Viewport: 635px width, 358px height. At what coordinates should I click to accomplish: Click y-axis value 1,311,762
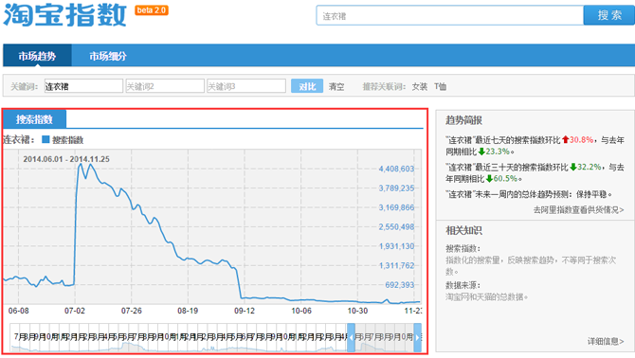[x=396, y=266]
